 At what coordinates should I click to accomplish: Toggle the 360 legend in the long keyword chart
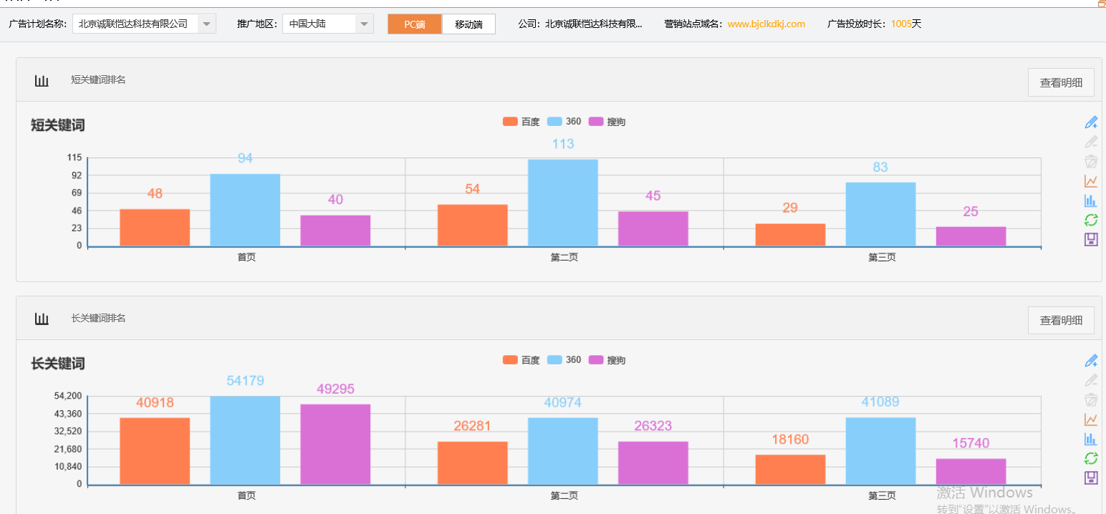pyautogui.click(x=565, y=359)
